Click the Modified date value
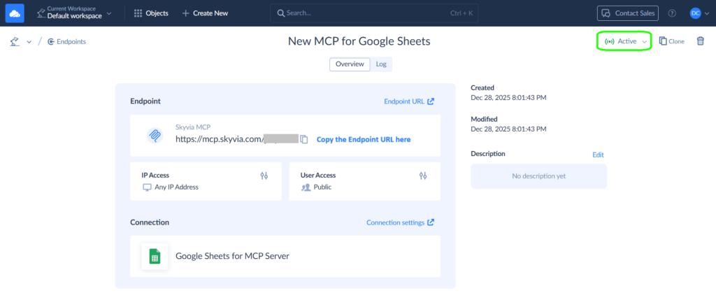Screen dimensions: 716x298 point(509,129)
